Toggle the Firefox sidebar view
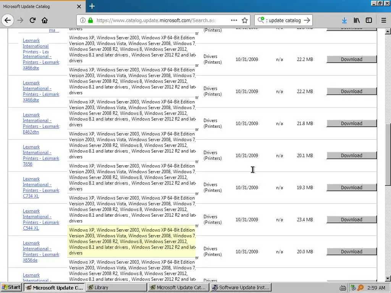This screenshot has height=293, width=391. [369, 21]
